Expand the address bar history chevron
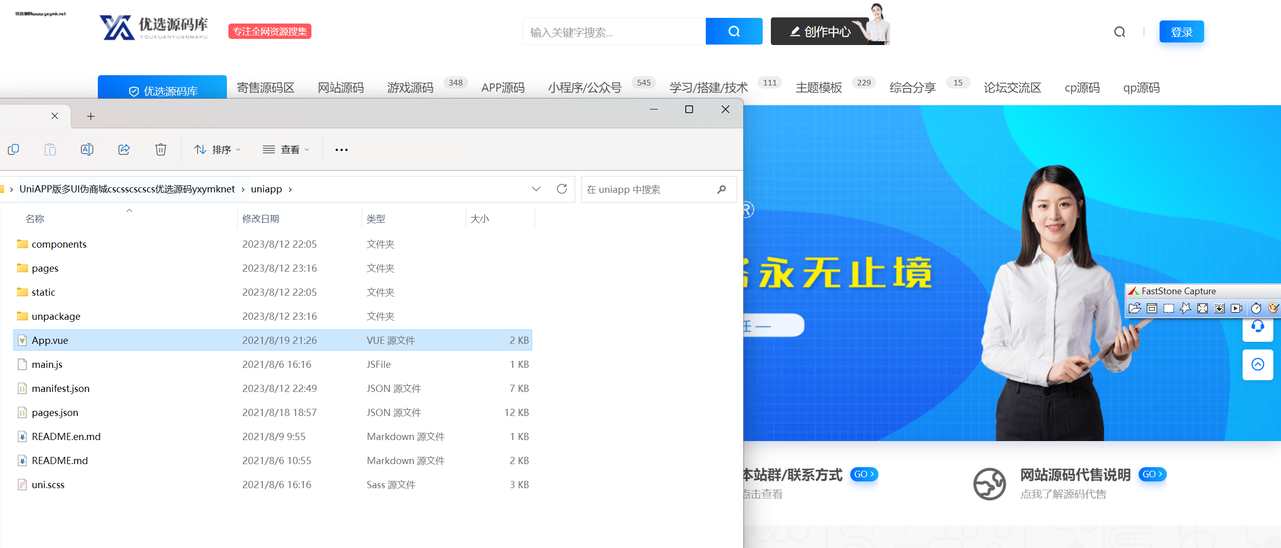Image resolution: width=1281 pixels, height=548 pixels. 536,189
